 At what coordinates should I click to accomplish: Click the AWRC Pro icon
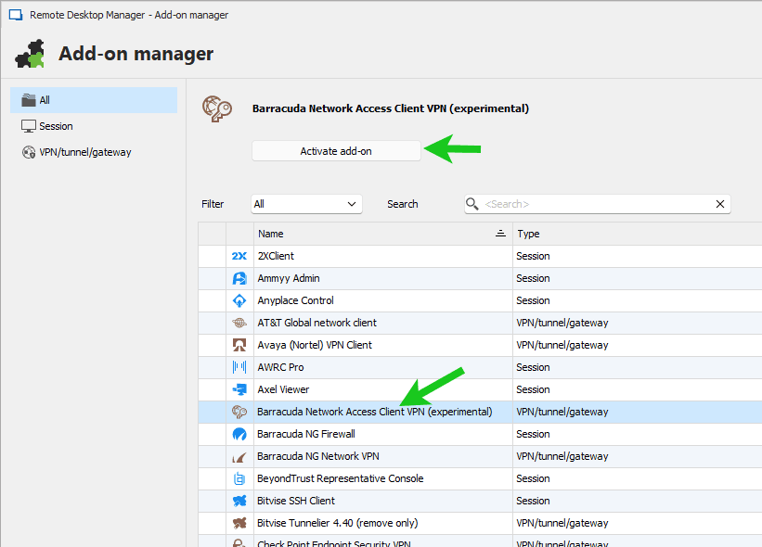pyautogui.click(x=239, y=367)
